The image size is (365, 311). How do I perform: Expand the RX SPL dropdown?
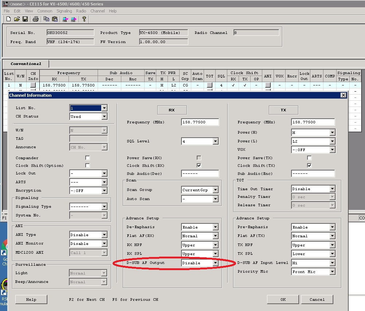pos(216,254)
